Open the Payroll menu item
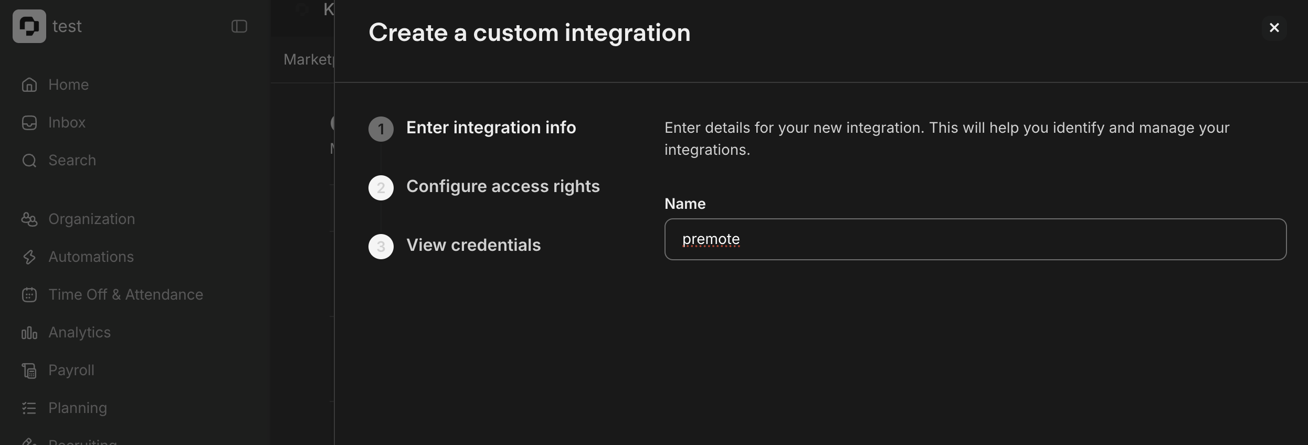The image size is (1308, 445). [71, 370]
